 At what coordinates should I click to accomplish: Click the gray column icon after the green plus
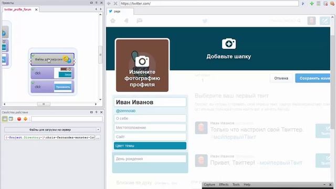pos(319,4)
